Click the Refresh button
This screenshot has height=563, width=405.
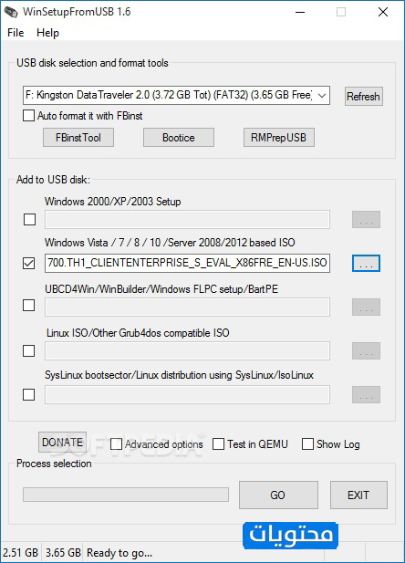(364, 96)
